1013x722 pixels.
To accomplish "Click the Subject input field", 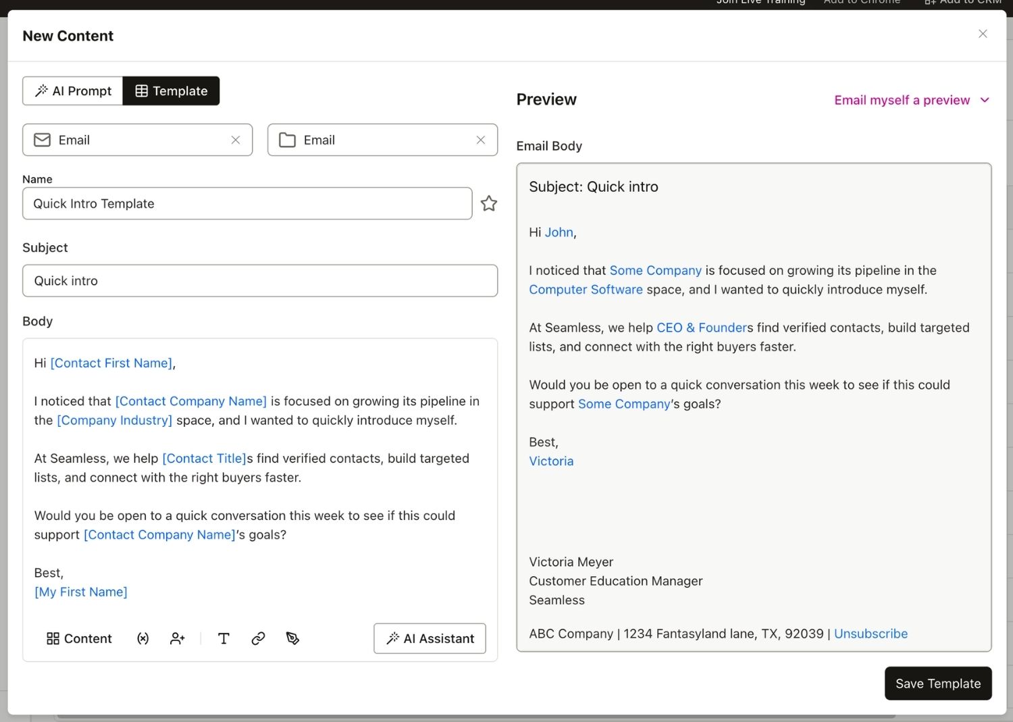I will pos(260,280).
